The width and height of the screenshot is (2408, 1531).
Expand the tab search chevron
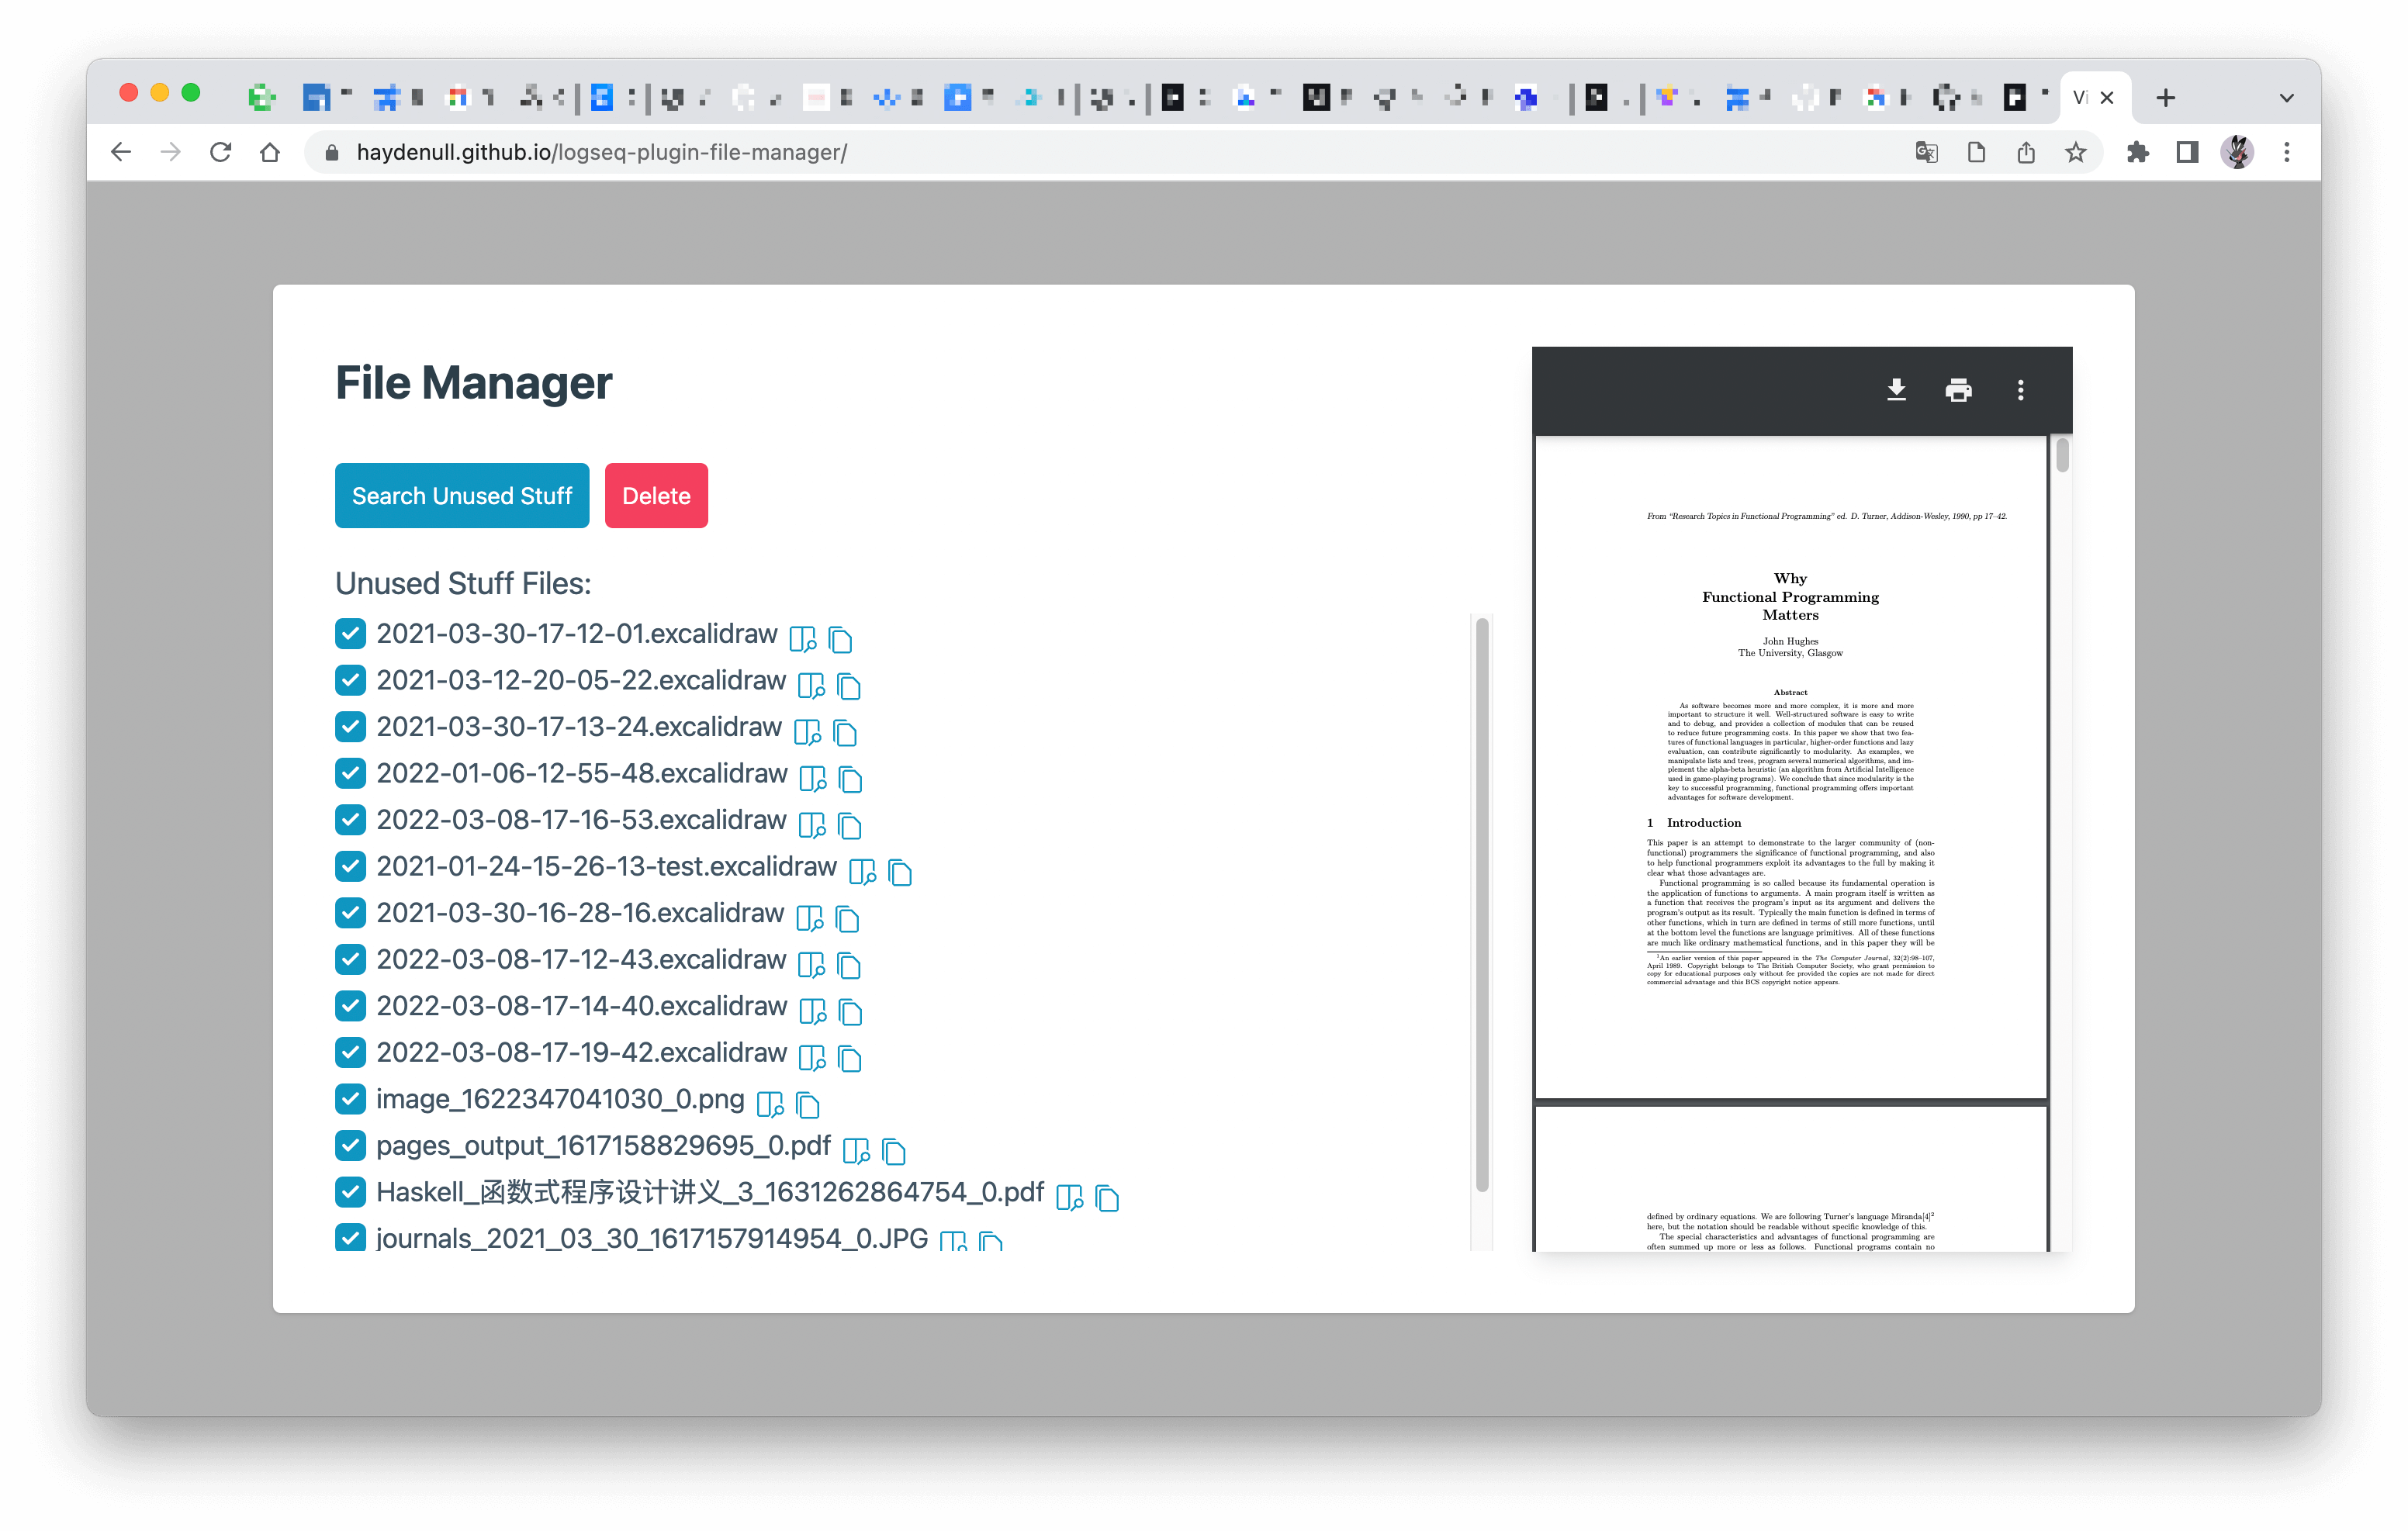click(2286, 98)
